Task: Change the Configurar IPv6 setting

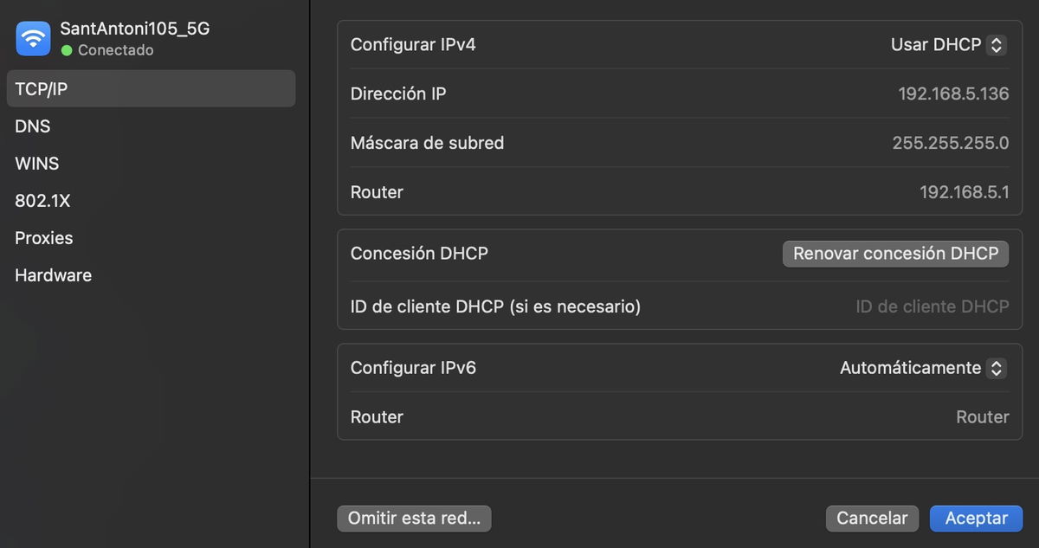Action: 922,367
